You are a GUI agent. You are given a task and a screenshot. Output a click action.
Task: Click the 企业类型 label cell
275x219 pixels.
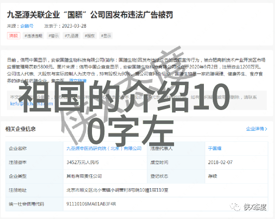[x=34, y=176]
